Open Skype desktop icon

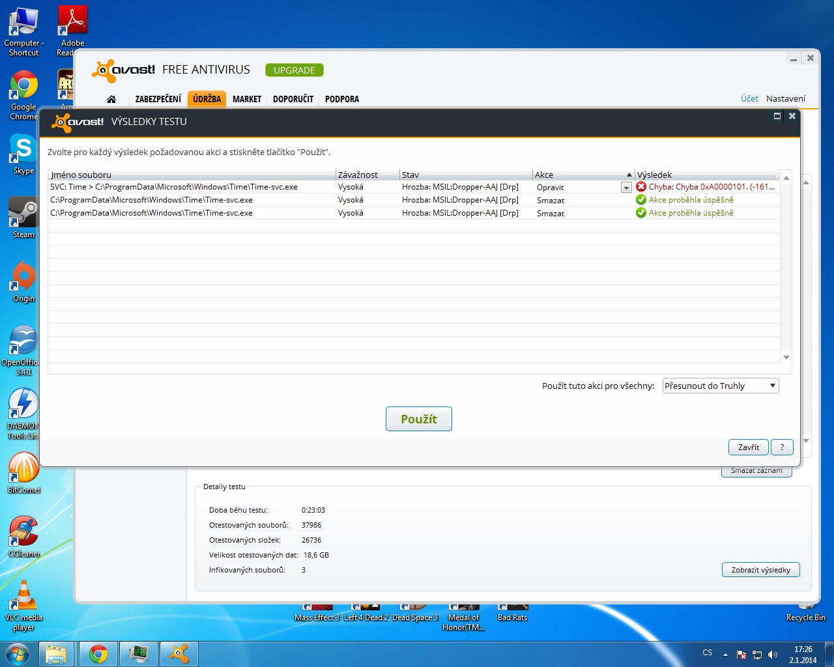[x=23, y=154]
